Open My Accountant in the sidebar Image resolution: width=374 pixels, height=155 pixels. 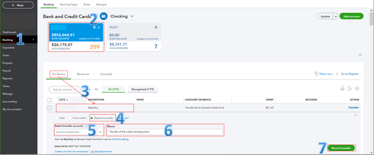tap(12, 109)
